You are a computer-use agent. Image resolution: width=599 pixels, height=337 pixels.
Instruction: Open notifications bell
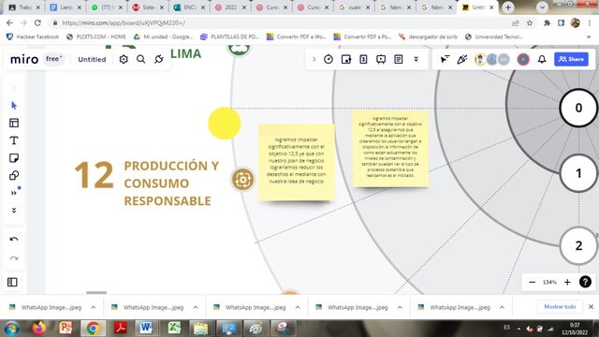542,59
